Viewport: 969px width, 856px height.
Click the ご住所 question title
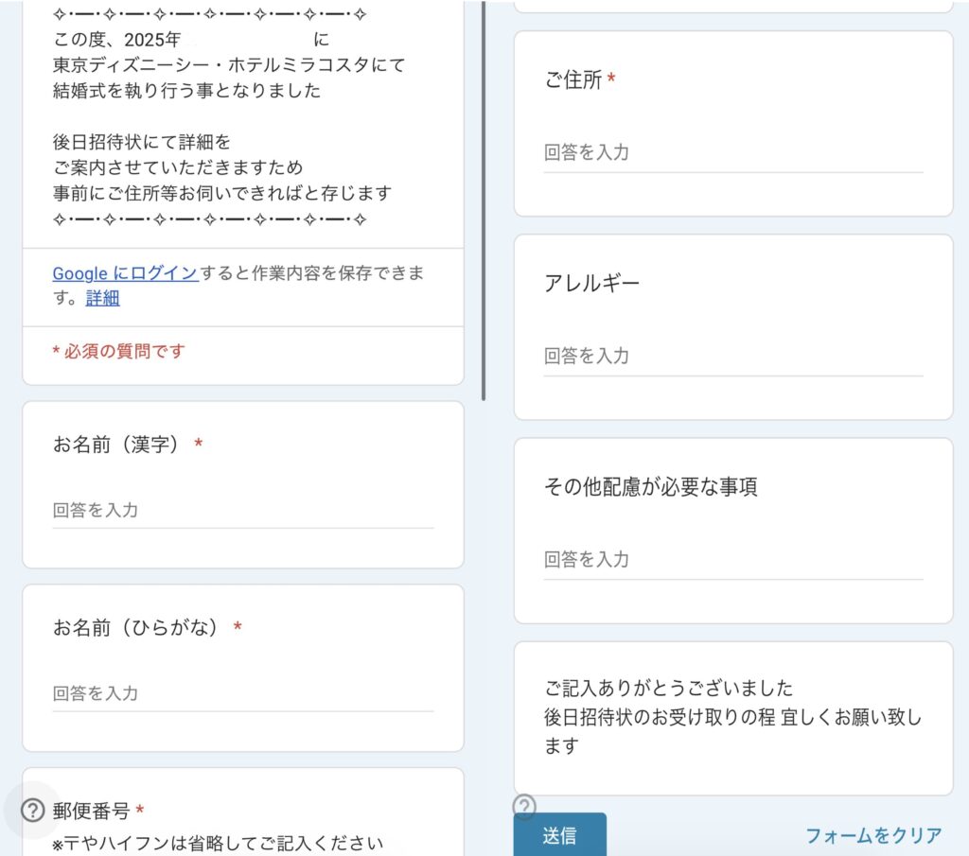(573, 80)
